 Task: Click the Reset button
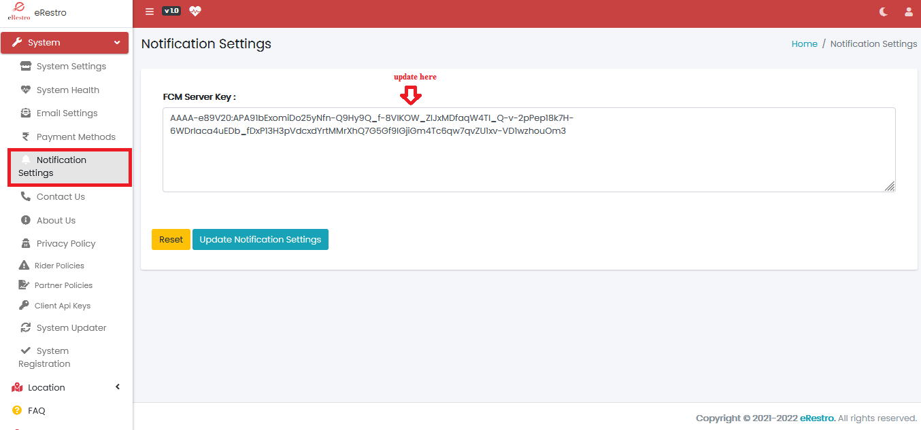[x=171, y=239]
